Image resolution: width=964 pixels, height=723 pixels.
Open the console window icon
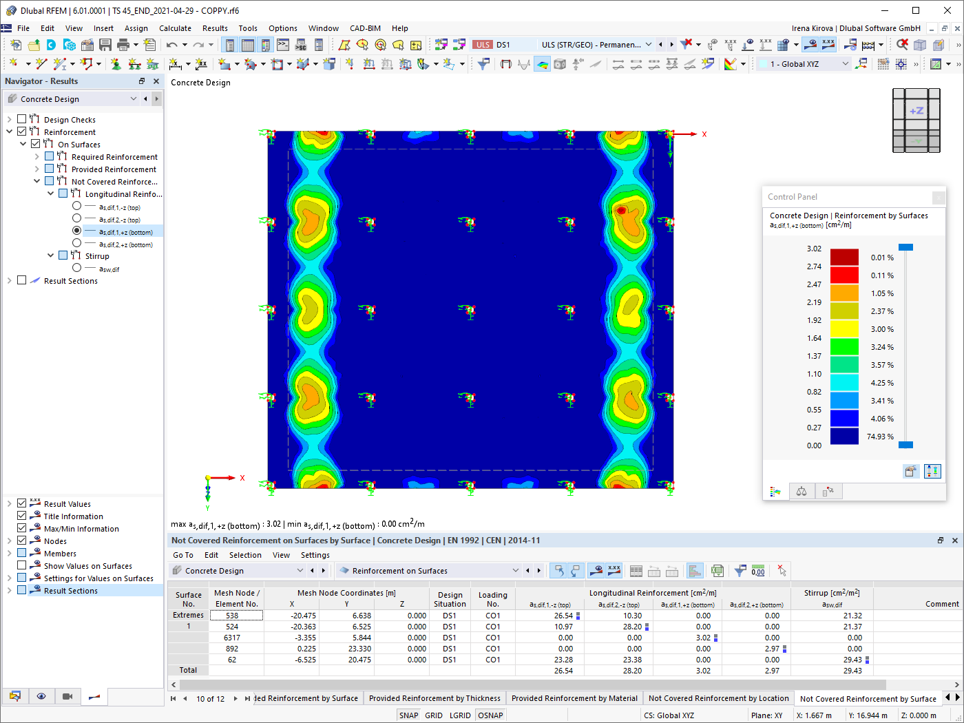click(283, 45)
